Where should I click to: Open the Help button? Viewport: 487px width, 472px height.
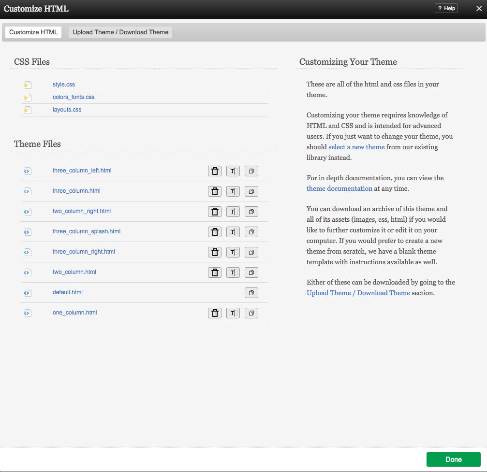[446, 8]
